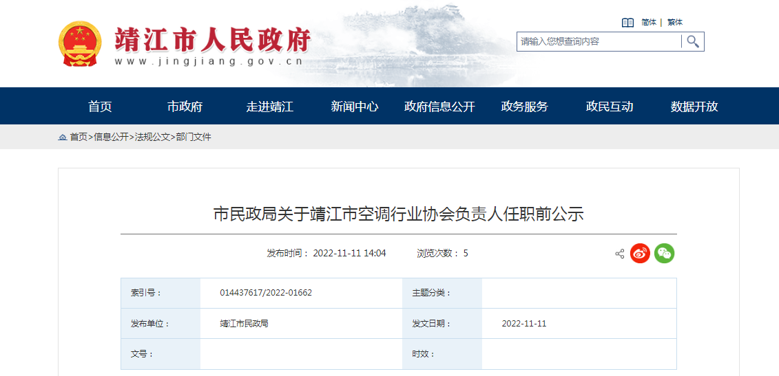This screenshot has width=779, height=376.
Task: Click the 发布单位 label cell
Action: click(160, 324)
